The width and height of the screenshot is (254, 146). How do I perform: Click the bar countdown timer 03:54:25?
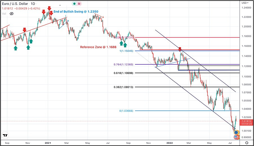pos(246,124)
